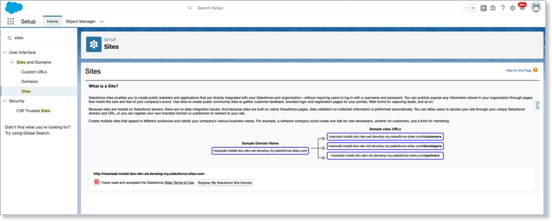Switch to the Object Manager tab
This screenshot has height=221, width=552.
coord(81,21)
